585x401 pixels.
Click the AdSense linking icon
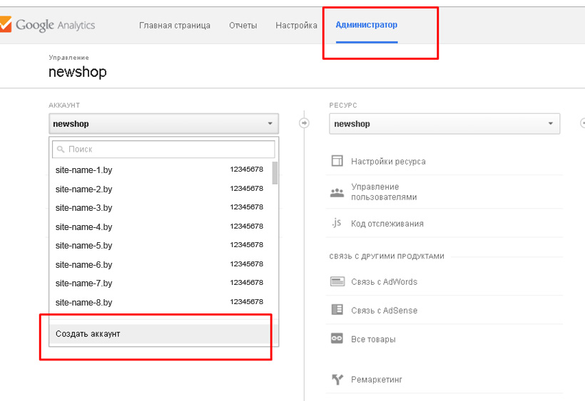click(337, 309)
